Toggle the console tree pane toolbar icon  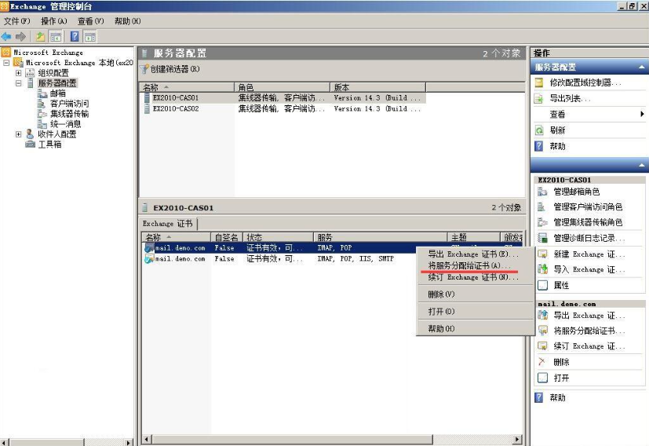(56, 37)
